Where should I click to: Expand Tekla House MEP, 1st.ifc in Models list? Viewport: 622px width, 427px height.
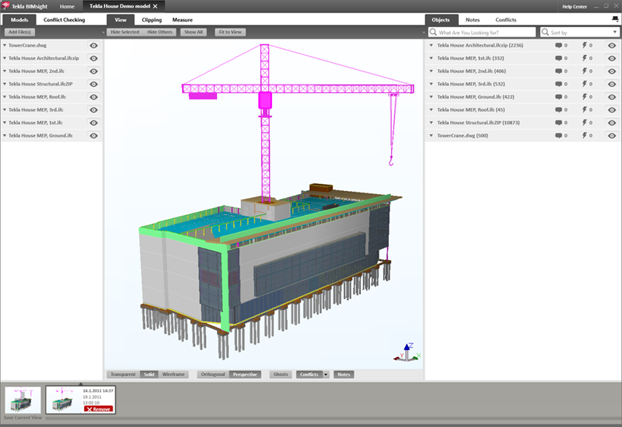(5, 123)
